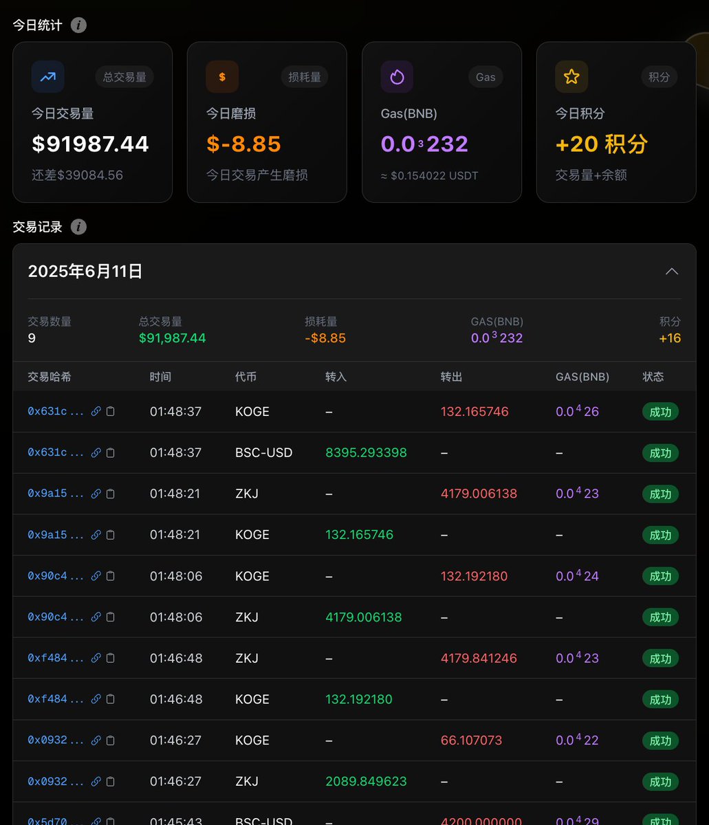
Task: Click the 2025年6月11日 date heading
Action: pos(85,272)
